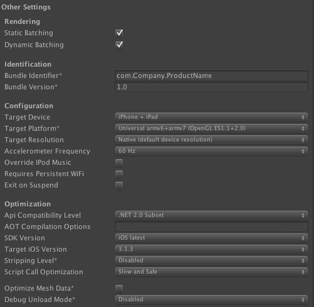The image size is (314, 307).
Task: Collapse the Other Settings section header
Action: pos(26,7)
